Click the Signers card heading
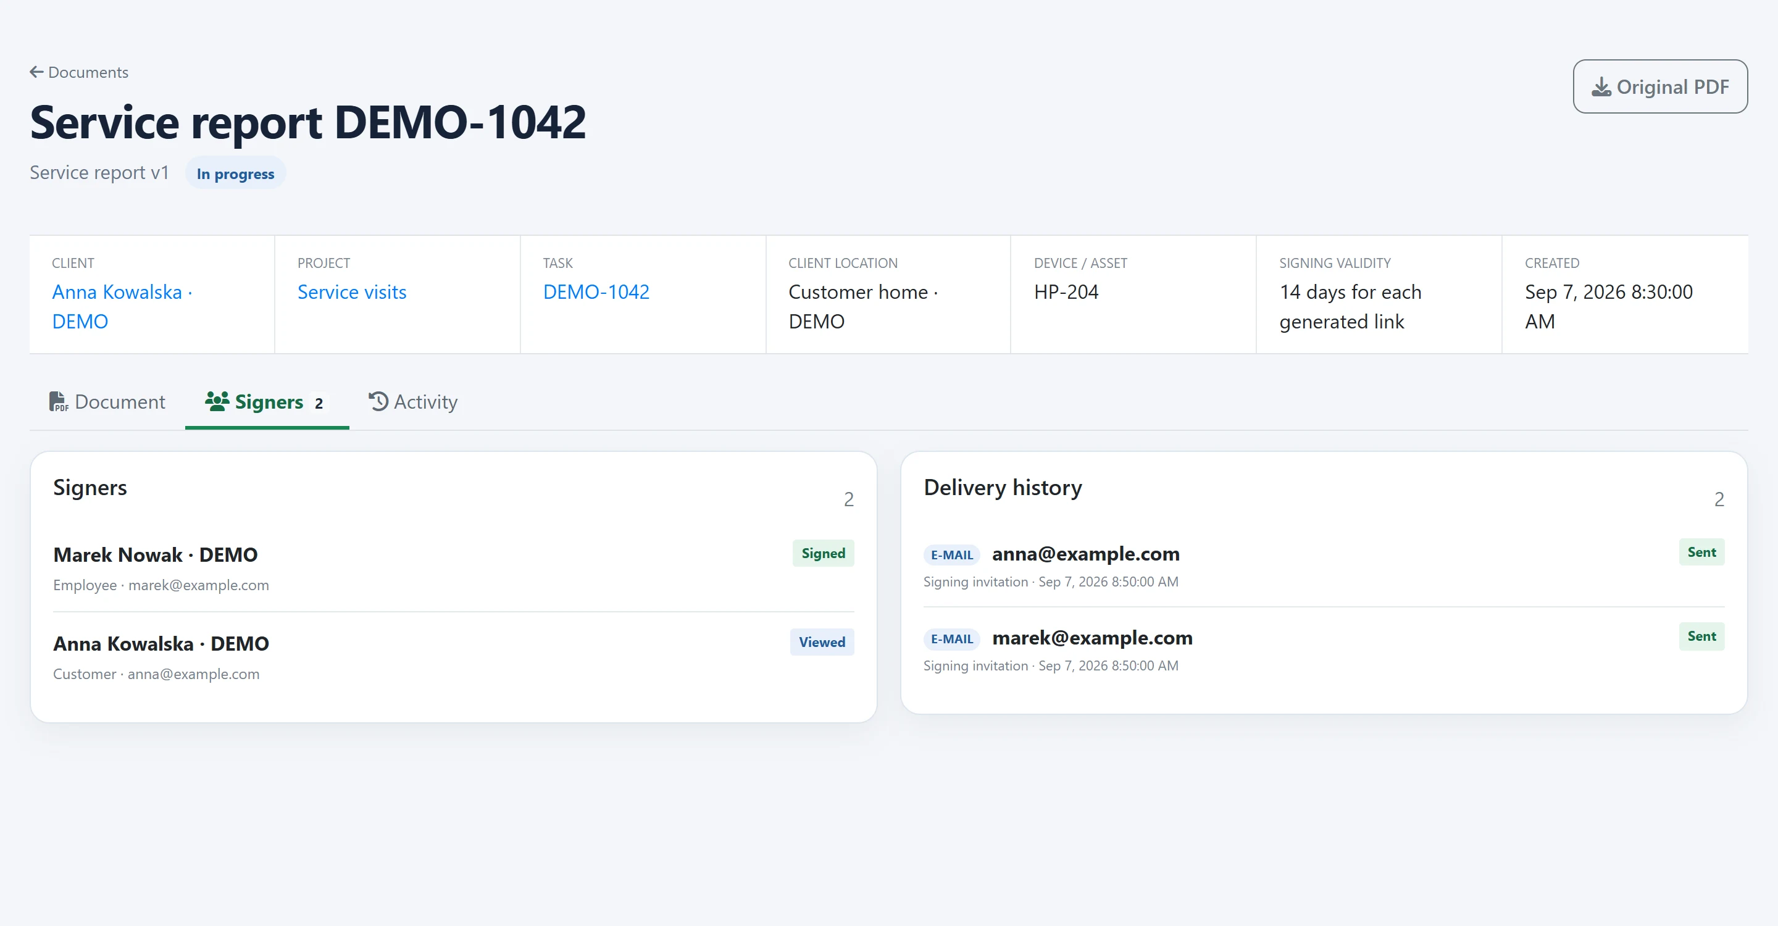The height and width of the screenshot is (926, 1778). (x=90, y=487)
